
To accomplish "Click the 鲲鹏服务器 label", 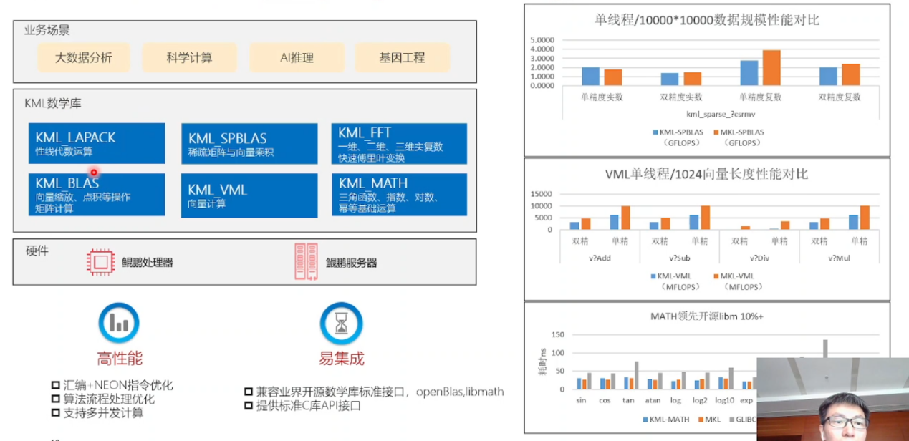I will (x=351, y=263).
